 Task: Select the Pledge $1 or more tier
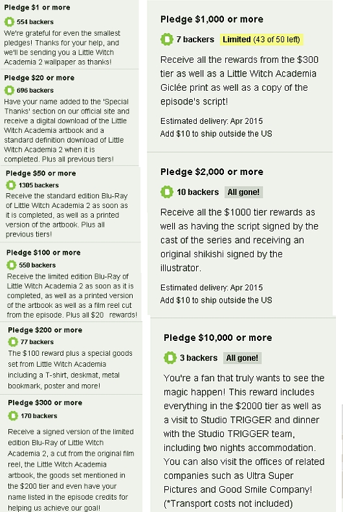[69, 34]
